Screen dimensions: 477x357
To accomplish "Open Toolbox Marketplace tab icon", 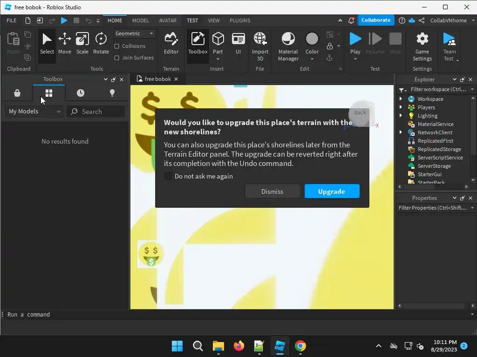I will [17, 93].
